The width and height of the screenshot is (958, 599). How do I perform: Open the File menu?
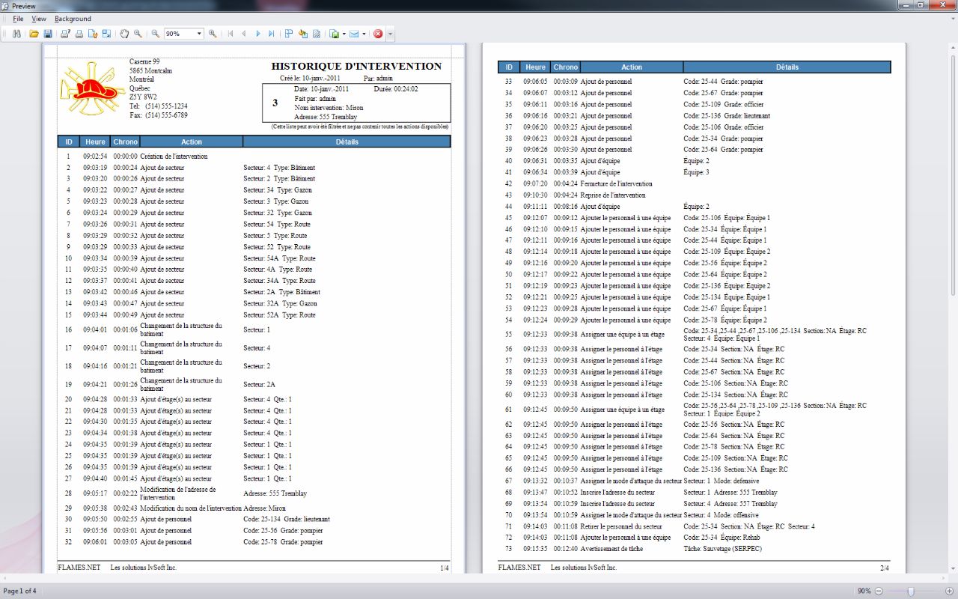click(18, 19)
